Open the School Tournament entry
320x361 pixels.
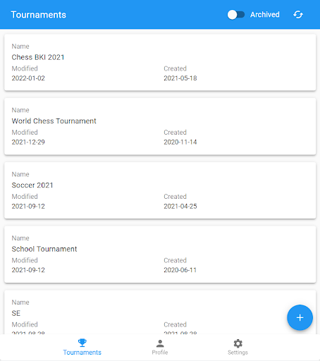(x=160, y=255)
